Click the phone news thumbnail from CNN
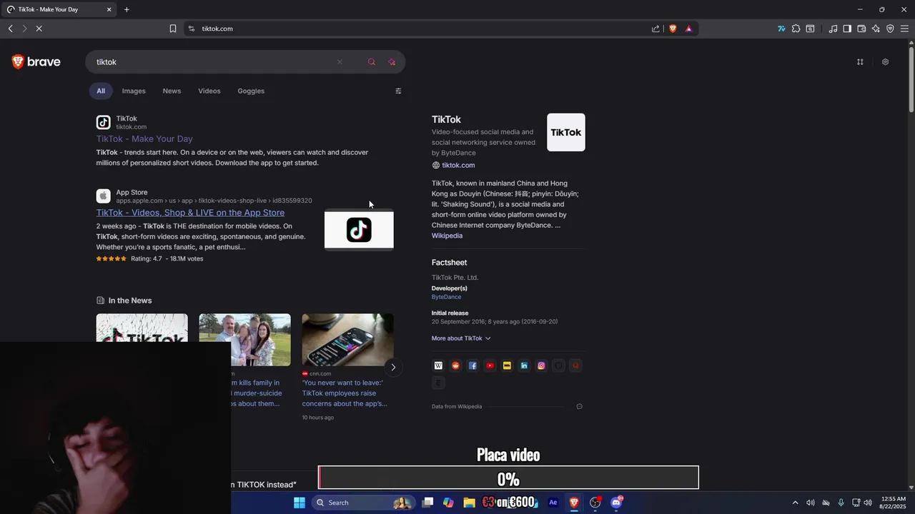915x514 pixels. [x=347, y=340]
